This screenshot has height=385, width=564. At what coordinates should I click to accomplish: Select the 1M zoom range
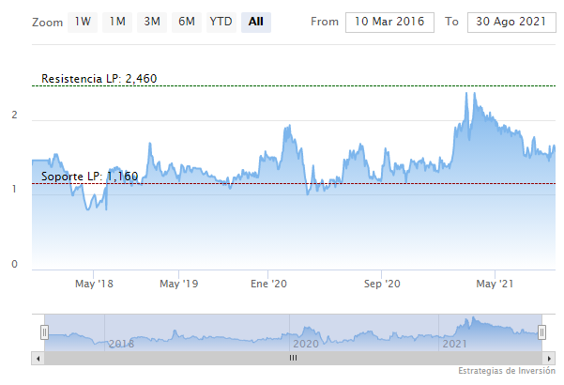(117, 23)
